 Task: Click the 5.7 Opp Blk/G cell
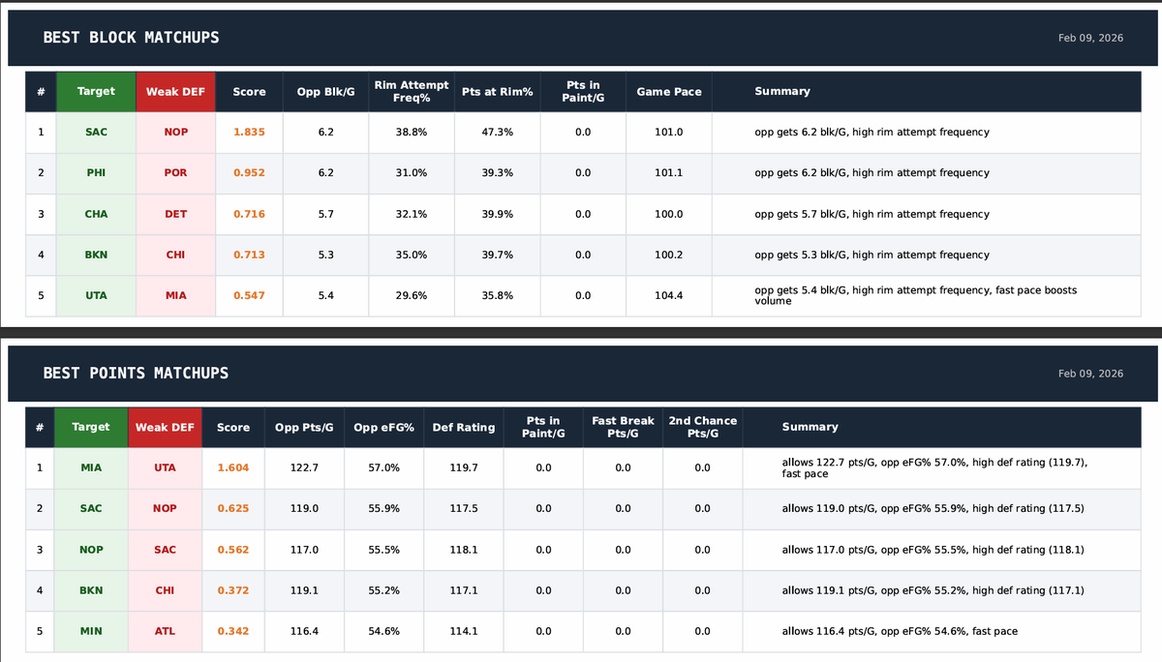(325, 214)
